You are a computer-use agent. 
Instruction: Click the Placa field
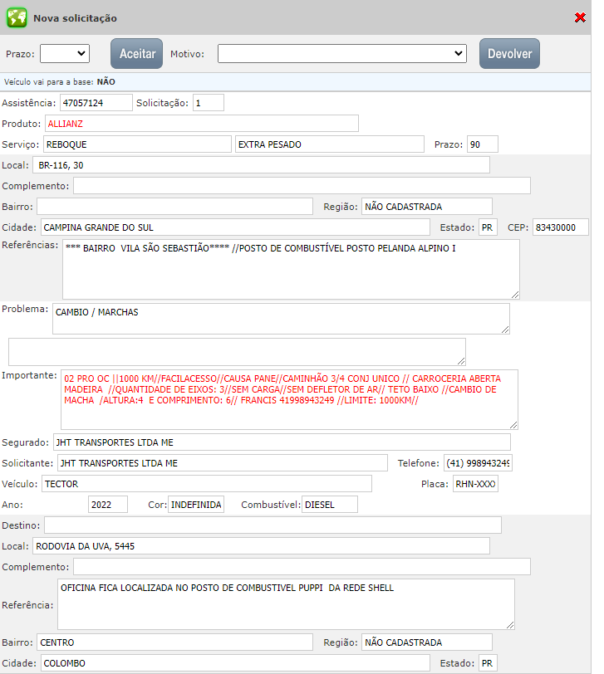click(475, 484)
